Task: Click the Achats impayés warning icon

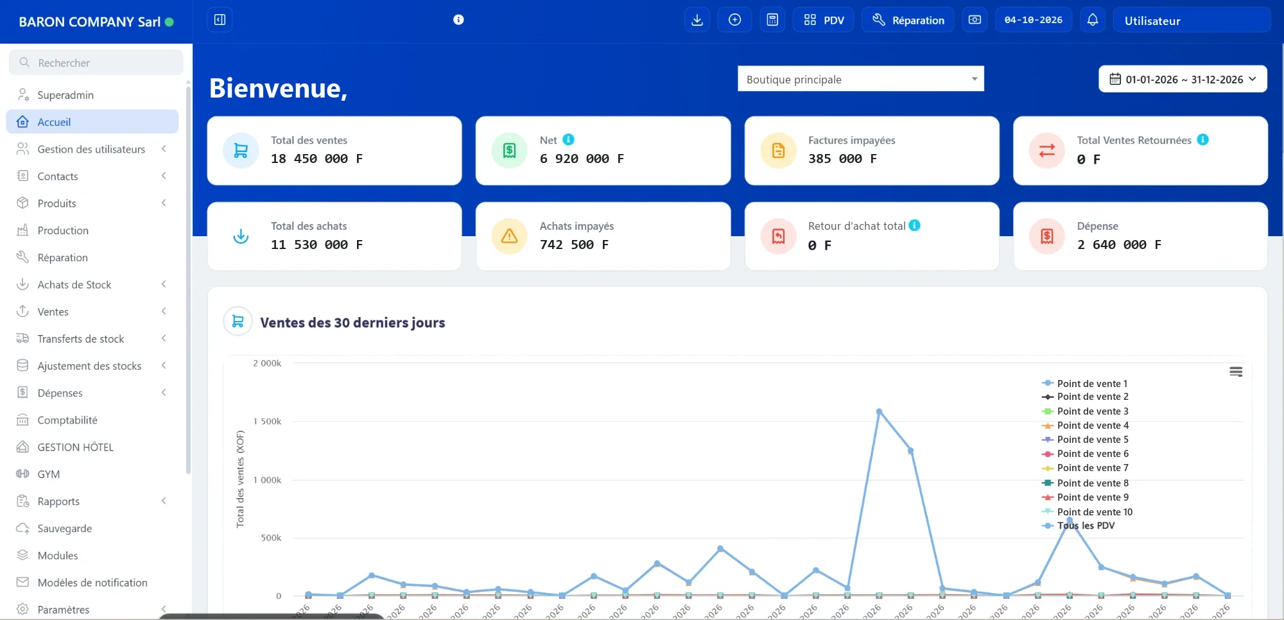Action: (509, 236)
